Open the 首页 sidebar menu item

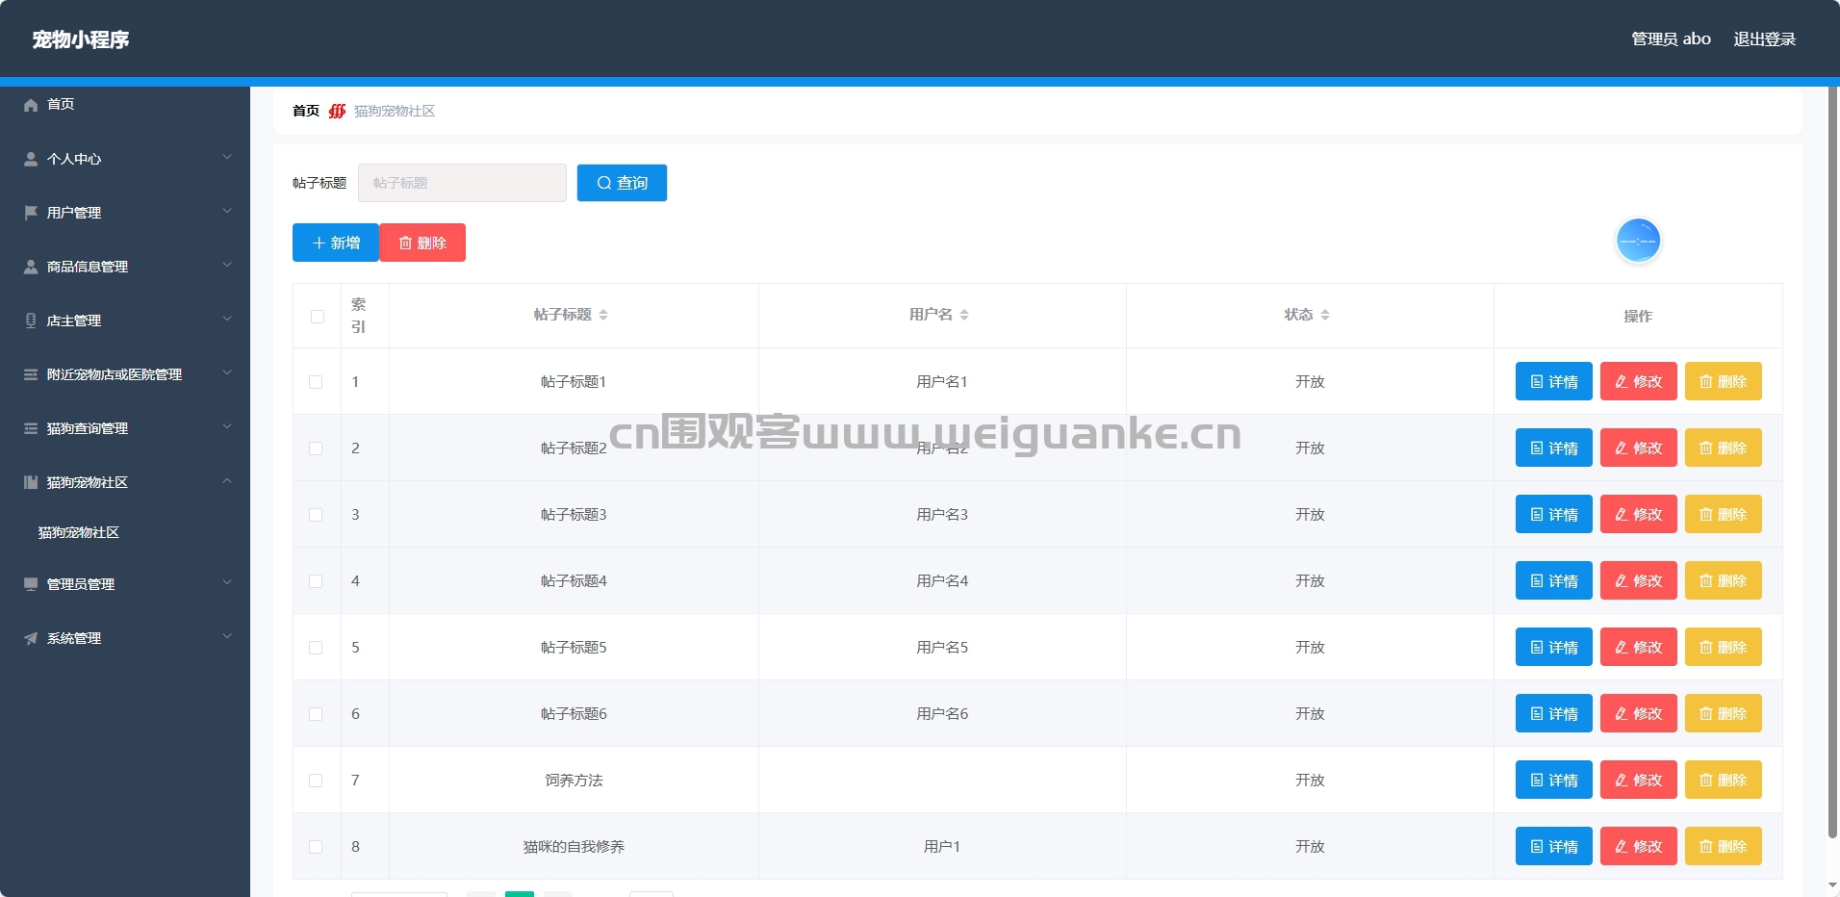coord(125,104)
